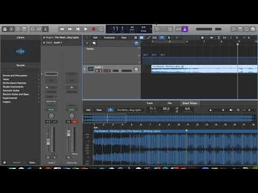258x193 pixels.
Task: Toggle the Global Tracks button
Action: pyautogui.click(x=137, y=43)
